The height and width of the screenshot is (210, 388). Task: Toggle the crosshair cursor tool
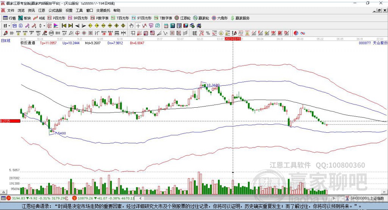138,26
